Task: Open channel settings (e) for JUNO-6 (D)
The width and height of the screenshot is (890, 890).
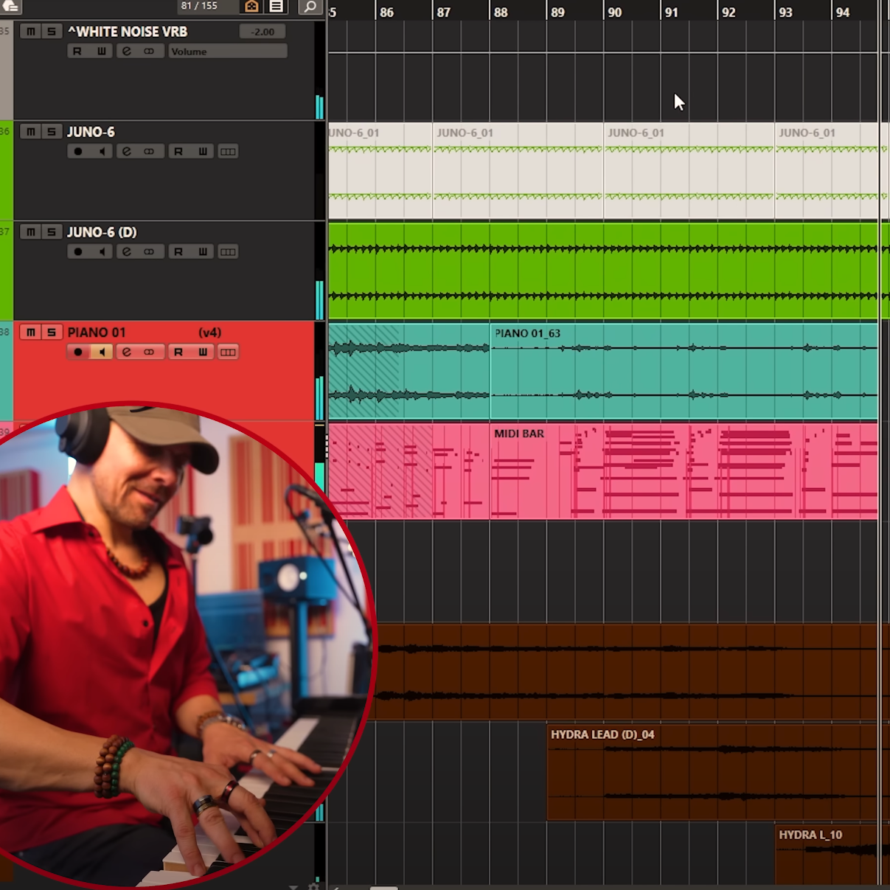Action: [x=127, y=252]
